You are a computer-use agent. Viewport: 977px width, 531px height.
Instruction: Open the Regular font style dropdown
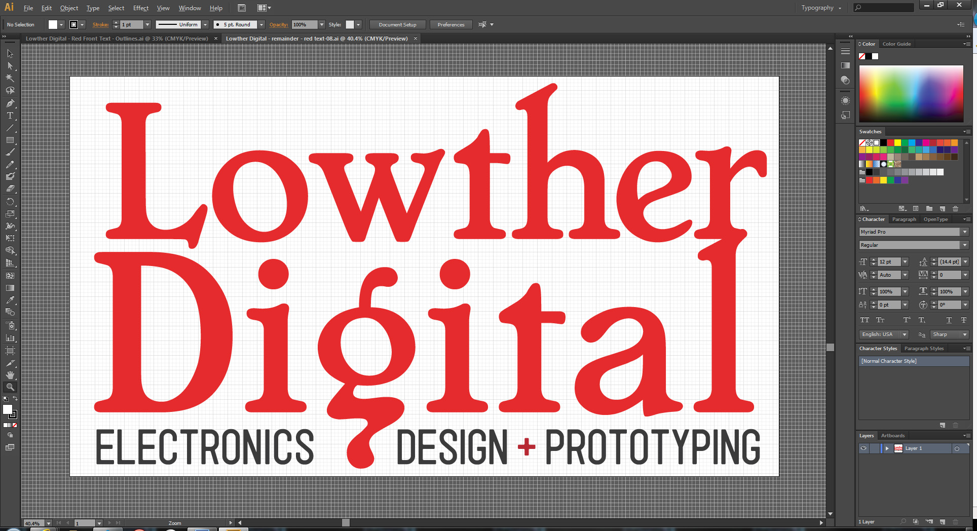[x=964, y=245]
